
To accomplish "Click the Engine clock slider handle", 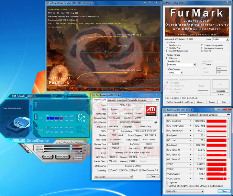I will [x=71, y=149].
